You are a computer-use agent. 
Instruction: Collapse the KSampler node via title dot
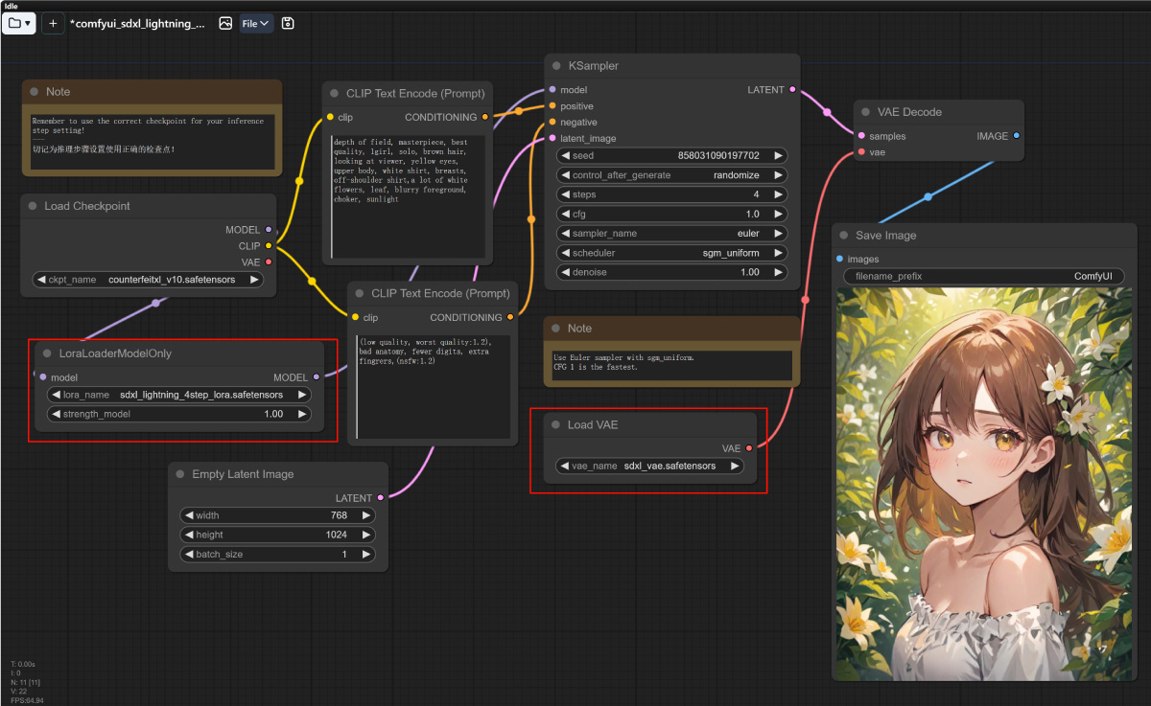click(556, 66)
